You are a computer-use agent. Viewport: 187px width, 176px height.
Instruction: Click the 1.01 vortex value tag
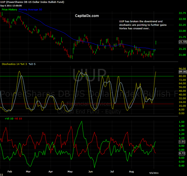[x=182, y=141]
